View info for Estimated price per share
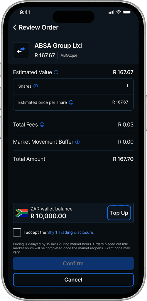 pos(71,102)
